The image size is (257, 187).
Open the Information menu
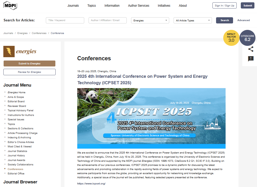[112, 6]
